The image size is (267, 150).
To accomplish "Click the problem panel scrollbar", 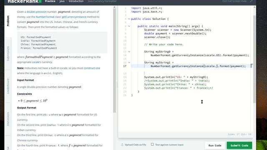I will pyautogui.click(x=114, y=60).
